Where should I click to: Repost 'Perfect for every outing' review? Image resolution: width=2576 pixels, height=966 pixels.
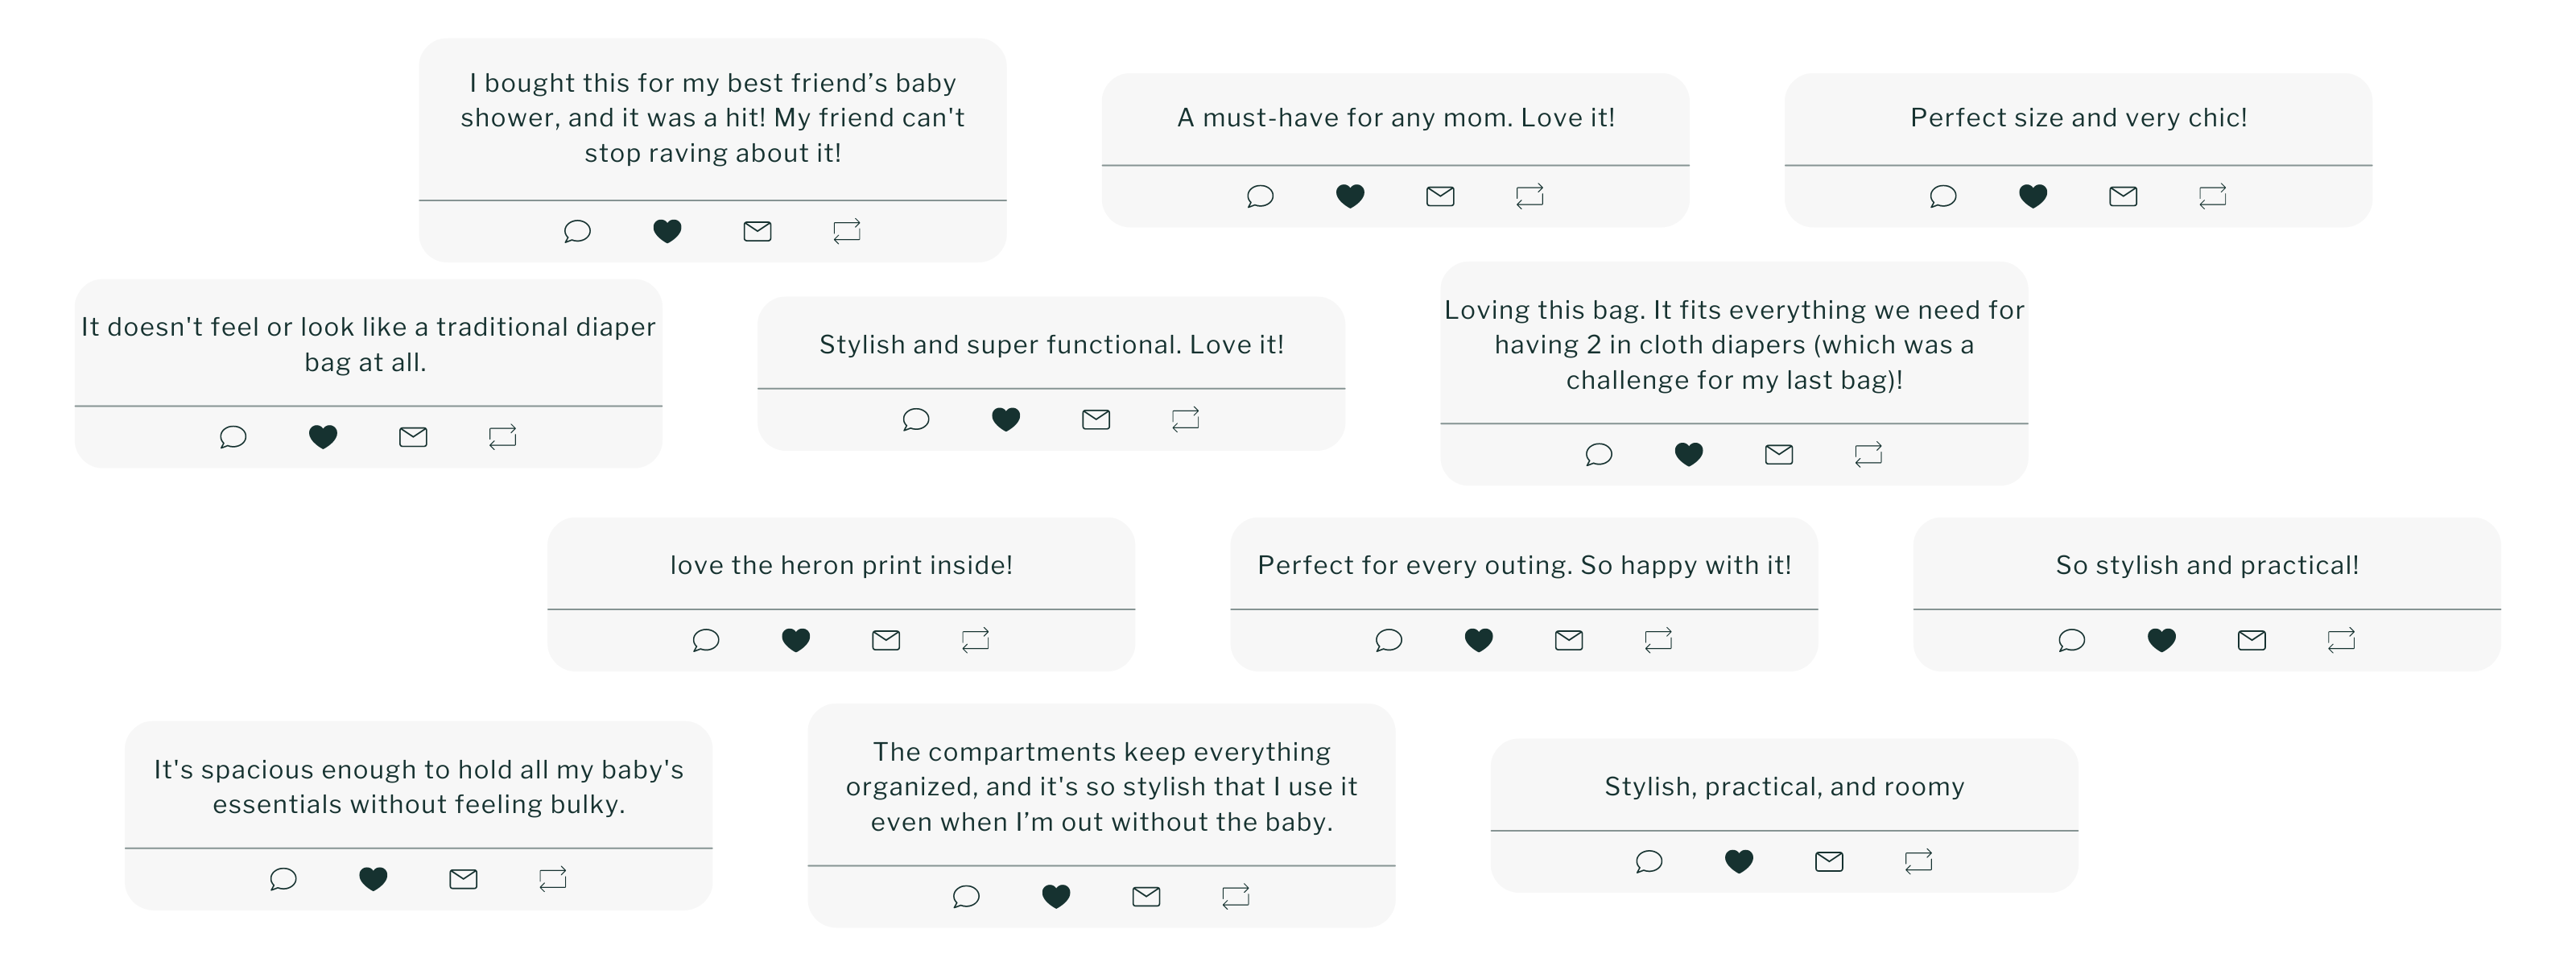tap(1658, 640)
